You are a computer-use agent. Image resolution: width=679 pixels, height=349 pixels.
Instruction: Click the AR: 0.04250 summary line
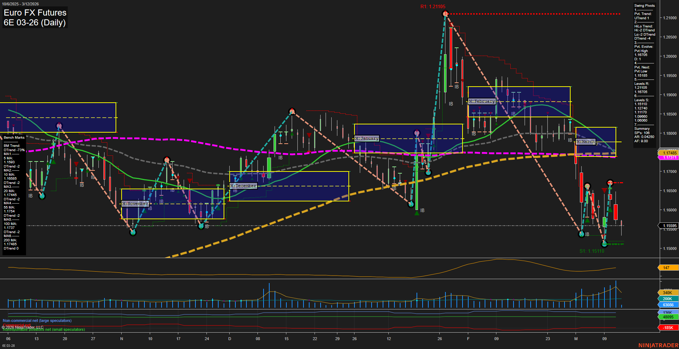coord(644,137)
